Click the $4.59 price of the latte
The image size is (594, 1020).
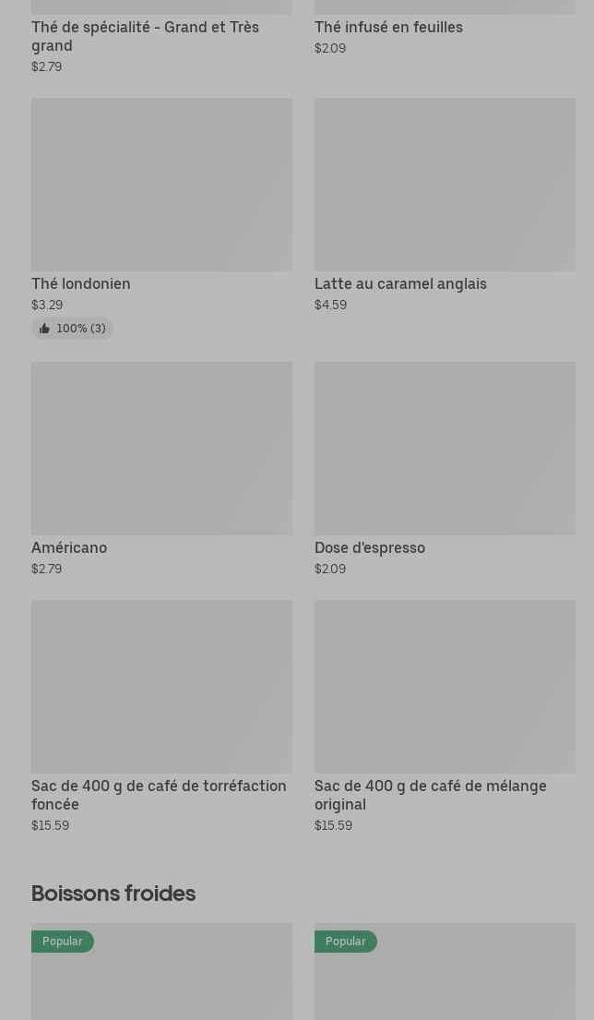tap(330, 305)
